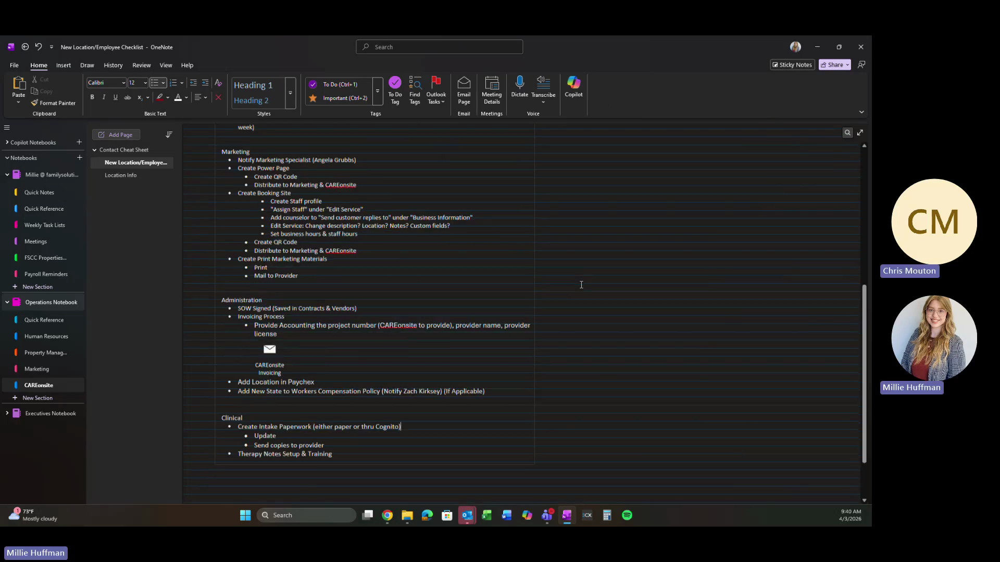Launch Copilot from the ribbon
This screenshot has height=562, width=1000.
coord(573,86)
